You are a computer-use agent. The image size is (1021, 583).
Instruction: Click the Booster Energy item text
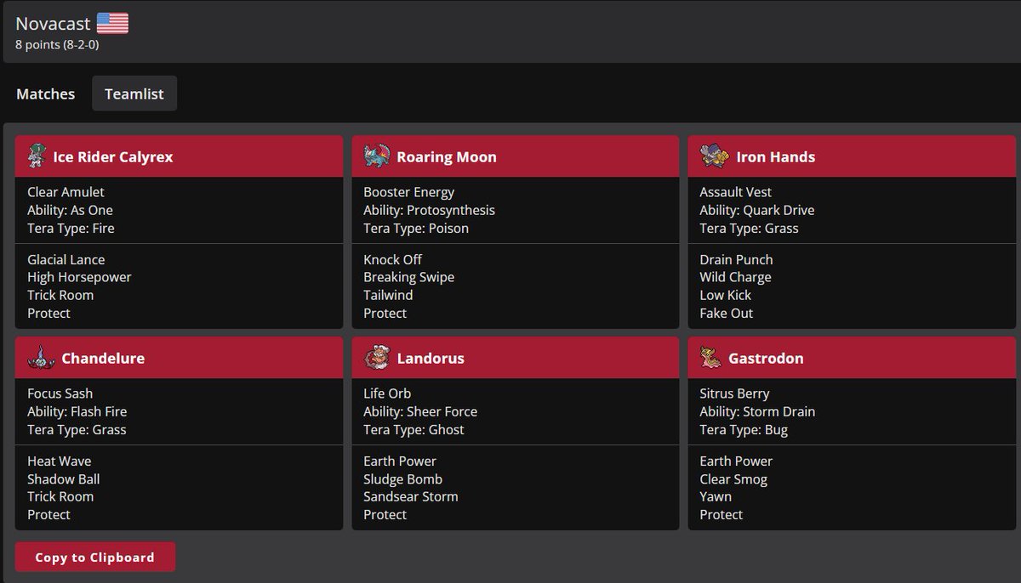pyautogui.click(x=409, y=192)
